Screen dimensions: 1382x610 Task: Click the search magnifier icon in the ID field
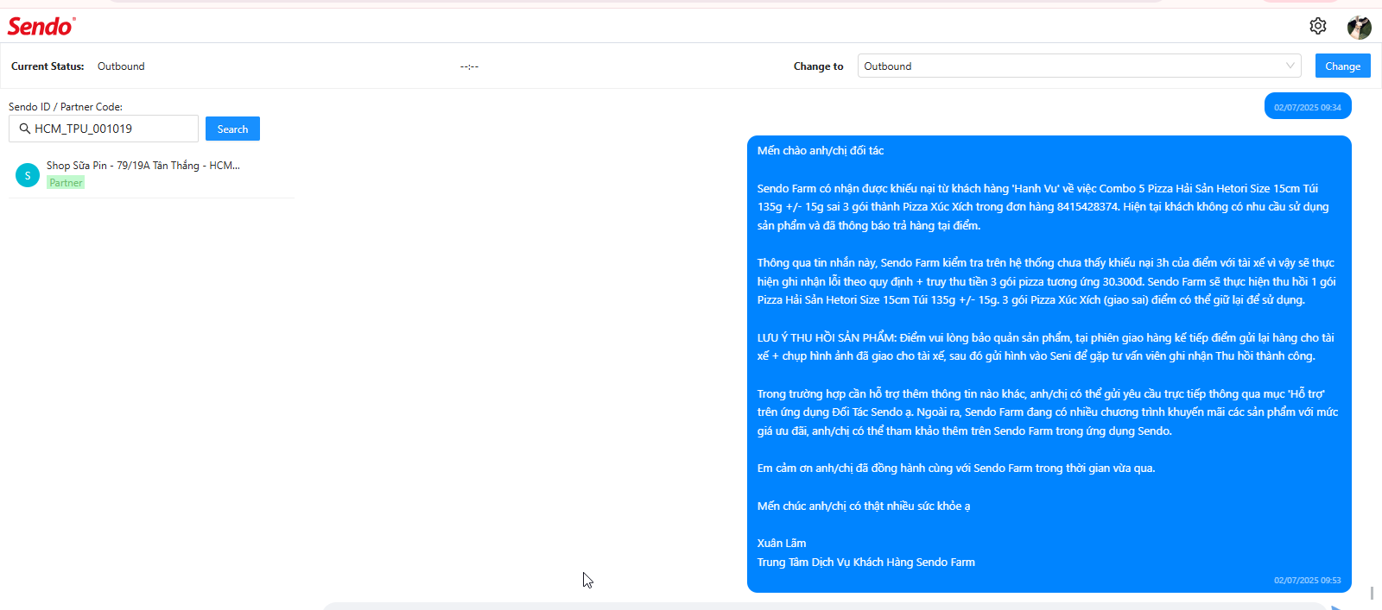24,129
